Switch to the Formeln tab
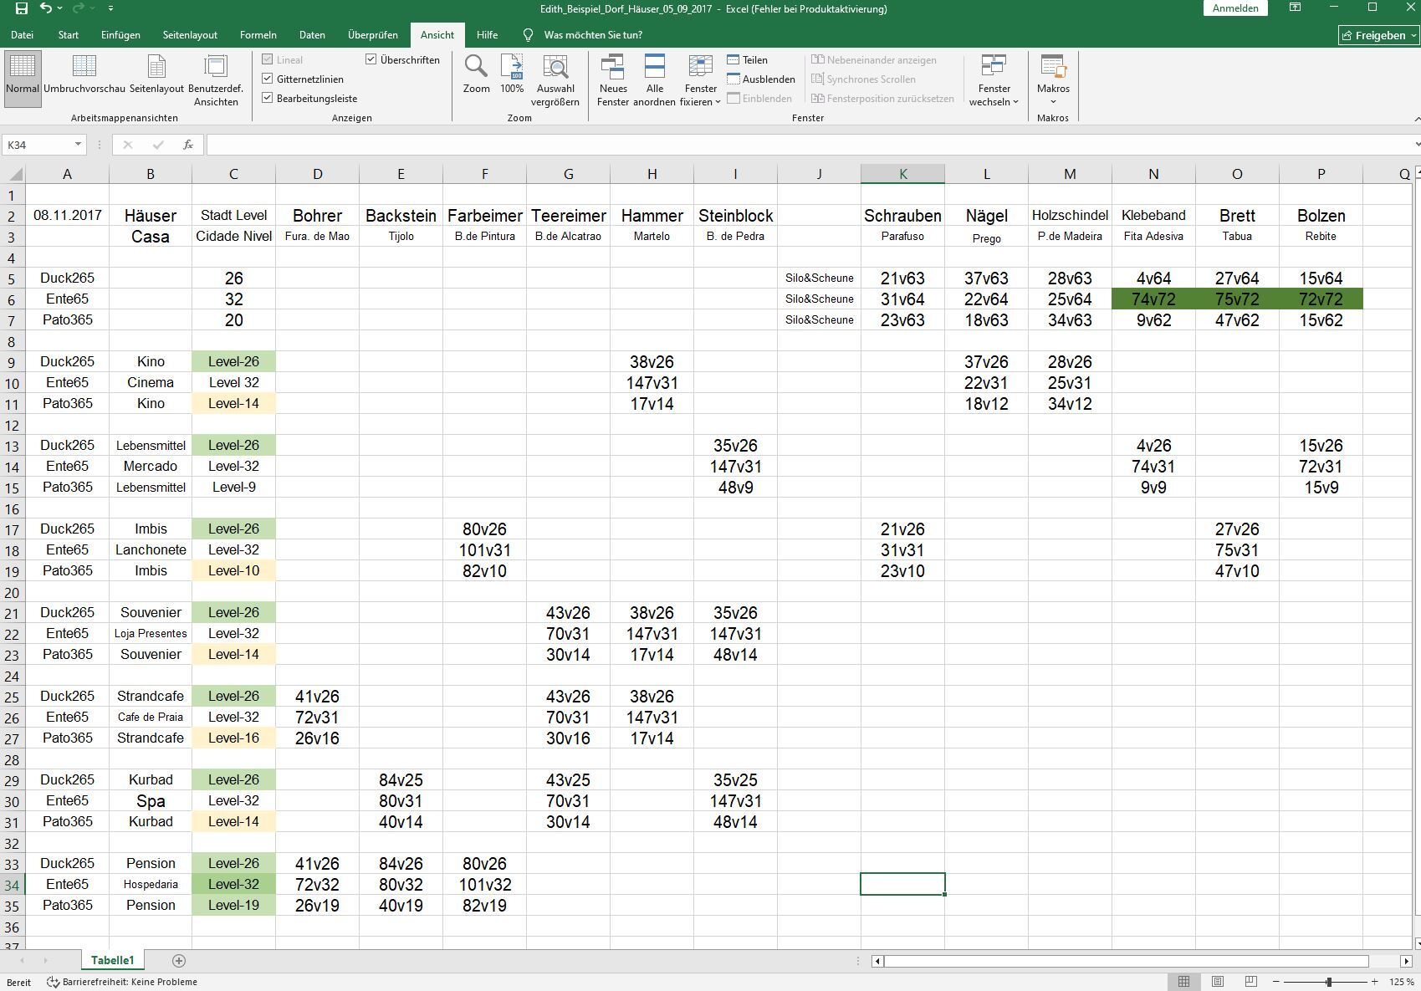Screen dimensions: 1421x991 (258, 35)
